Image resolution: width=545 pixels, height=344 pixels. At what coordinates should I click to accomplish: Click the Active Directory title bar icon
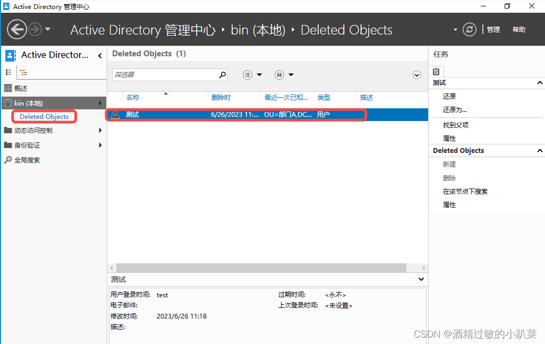click(6, 6)
